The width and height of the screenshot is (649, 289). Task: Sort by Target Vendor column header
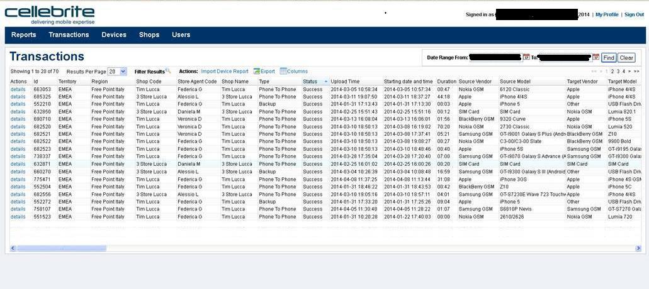coord(583,82)
